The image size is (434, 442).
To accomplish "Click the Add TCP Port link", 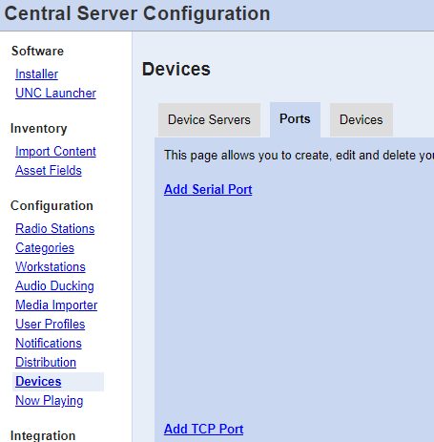I will coord(203,430).
